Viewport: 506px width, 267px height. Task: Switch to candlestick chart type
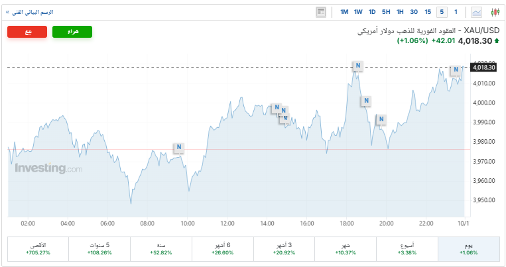click(x=494, y=12)
